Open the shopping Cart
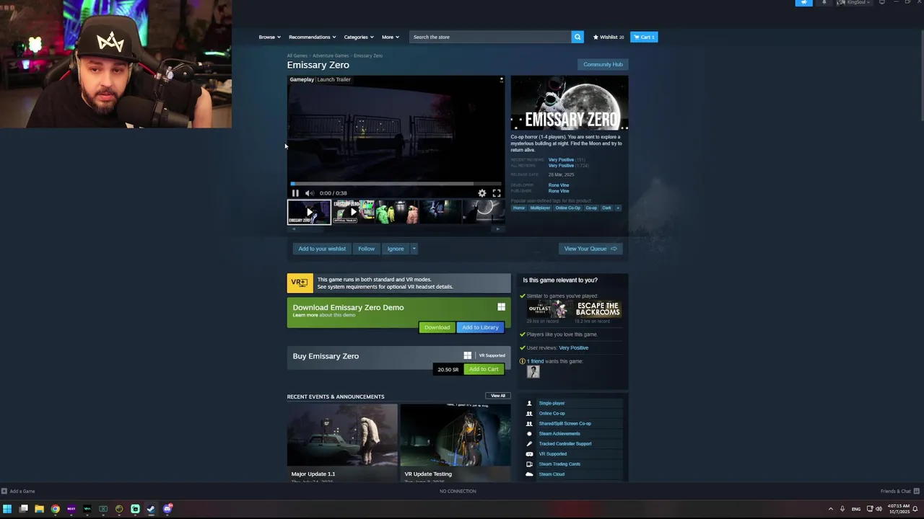Image resolution: width=924 pixels, height=519 pixels. 644,37
